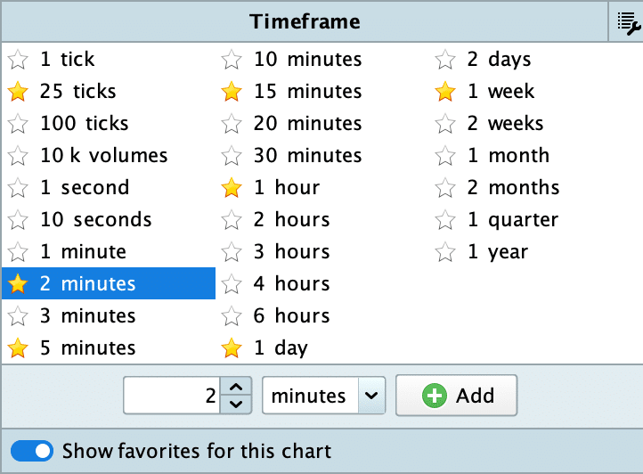
Task: Click the star beside 1 week
Action: click(445, 92)
